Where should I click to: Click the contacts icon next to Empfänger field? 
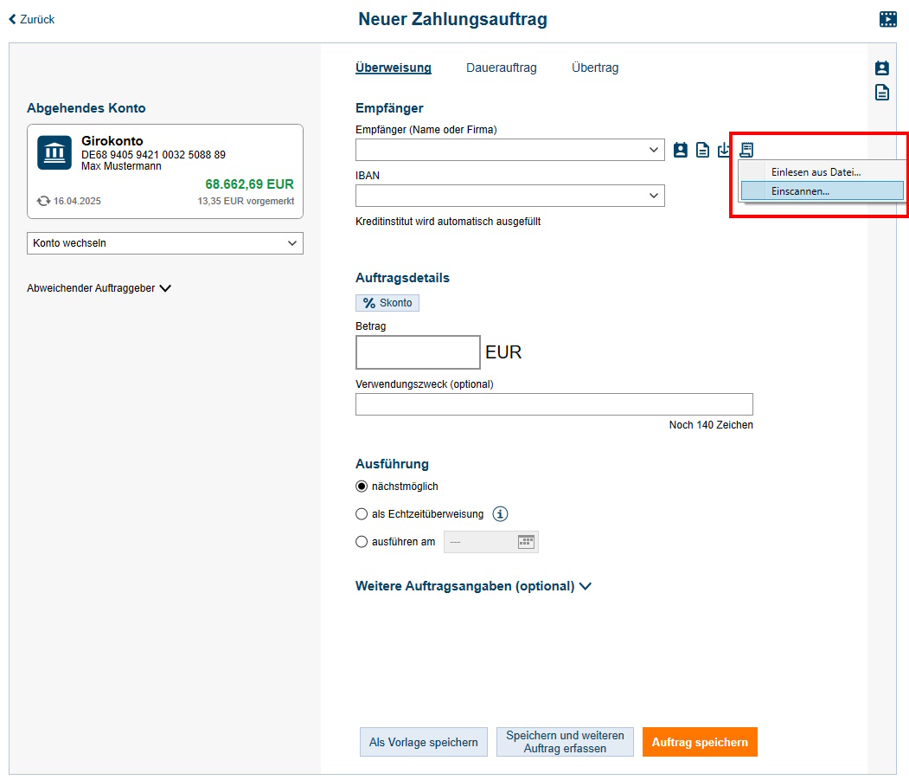681,150
